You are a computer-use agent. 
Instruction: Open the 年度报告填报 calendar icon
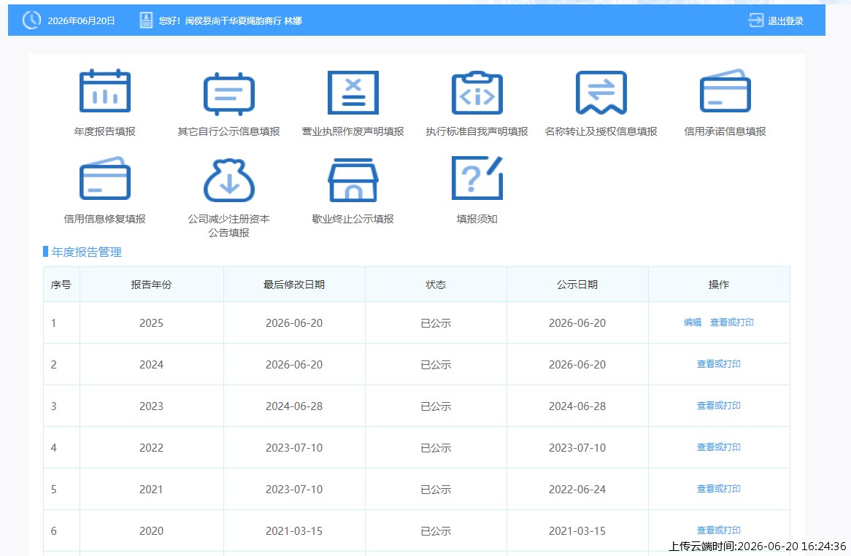point(105,90)
